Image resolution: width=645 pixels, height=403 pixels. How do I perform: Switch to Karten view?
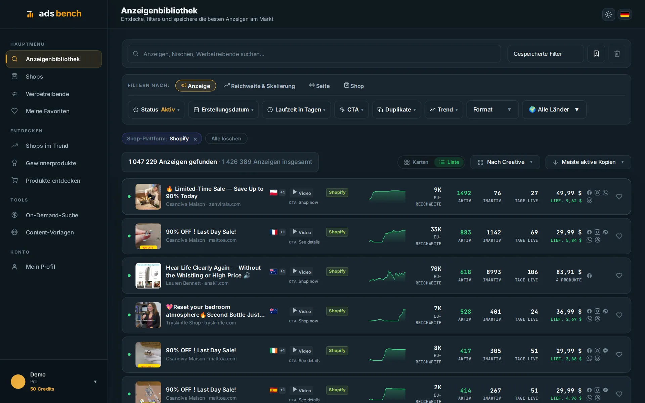416,162
